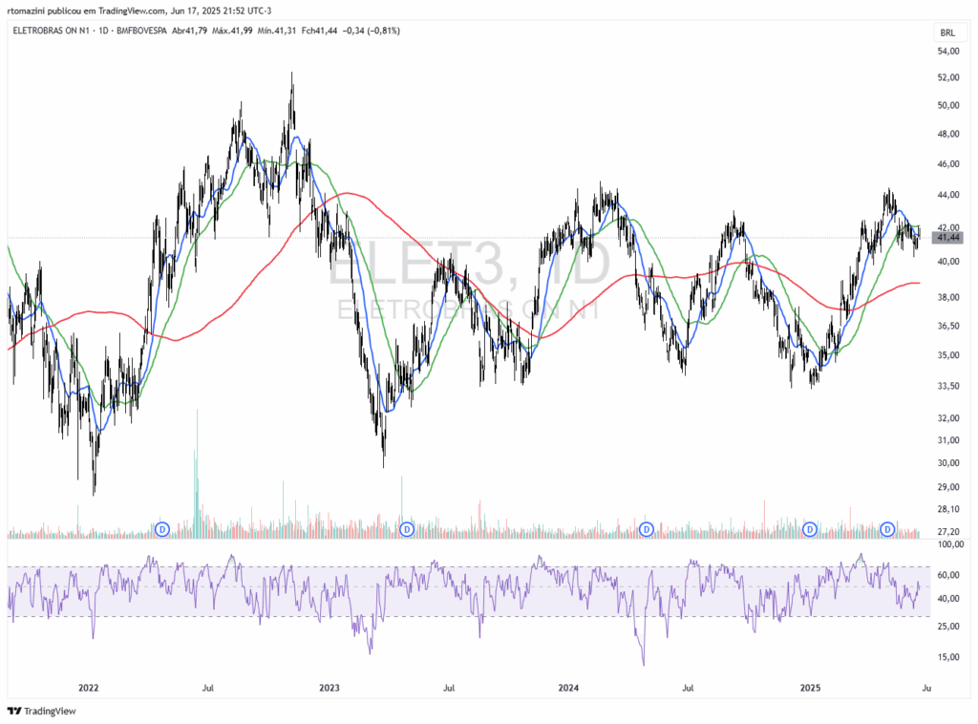
Task: Click the ELET3, 1D watermark text
Action: pos(468,270)
